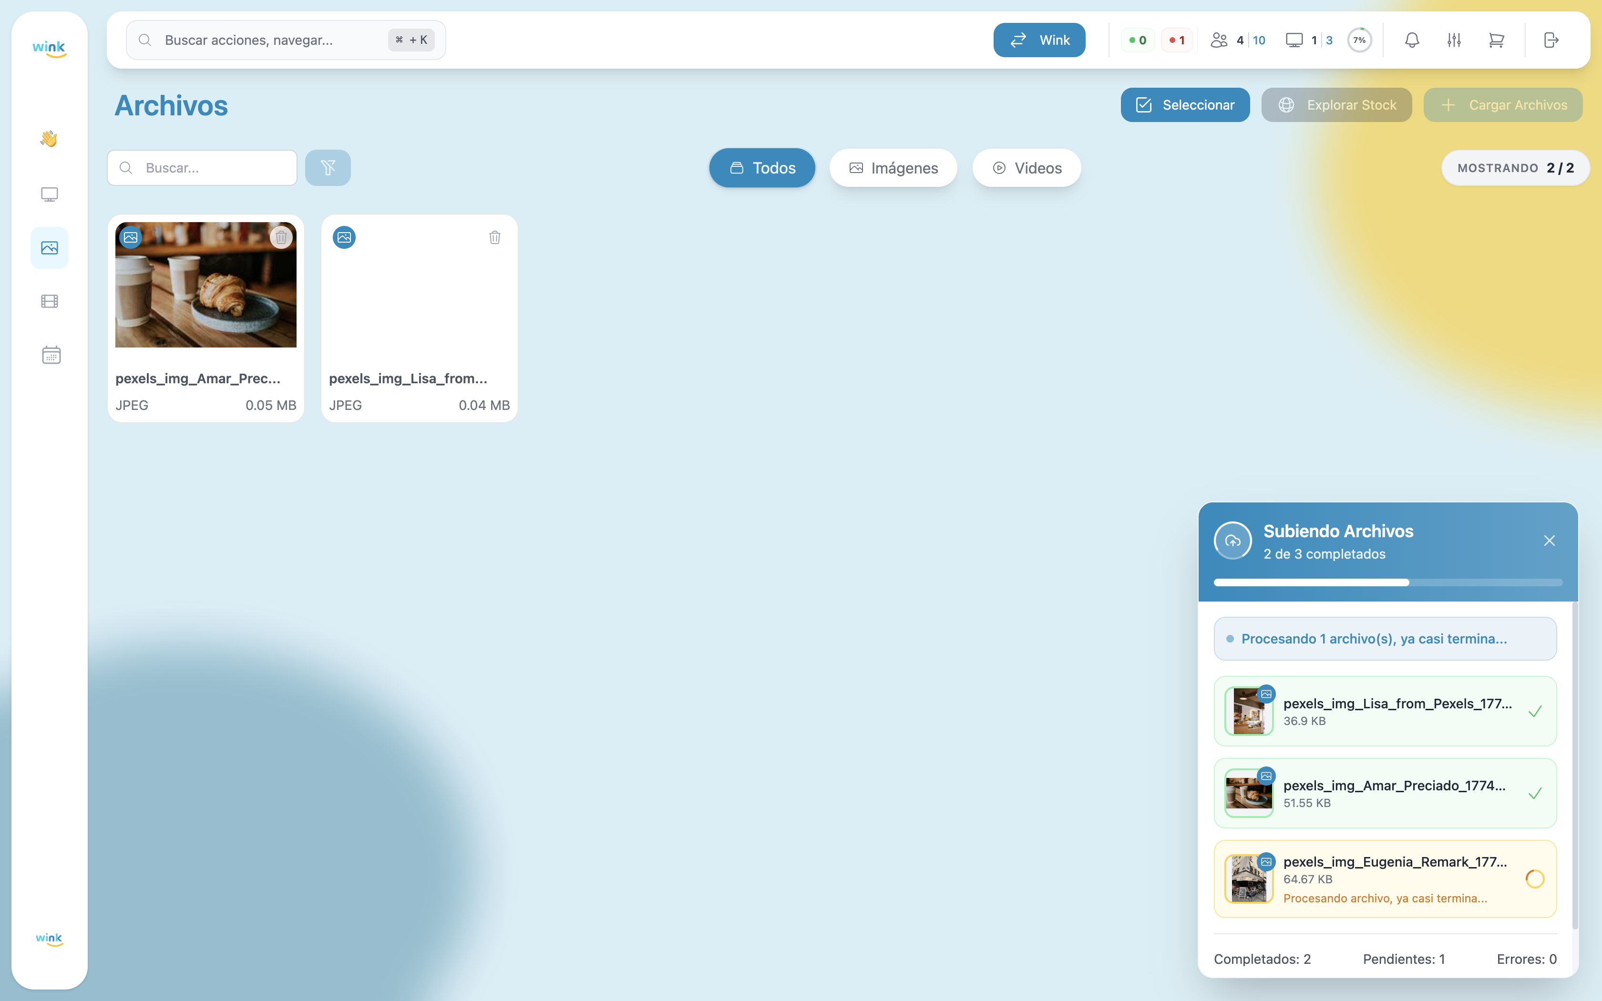The height and width of the screenshot is (1001, 1602).
Task: Click the '0.04 MB' file size
Action: [484, 405]
